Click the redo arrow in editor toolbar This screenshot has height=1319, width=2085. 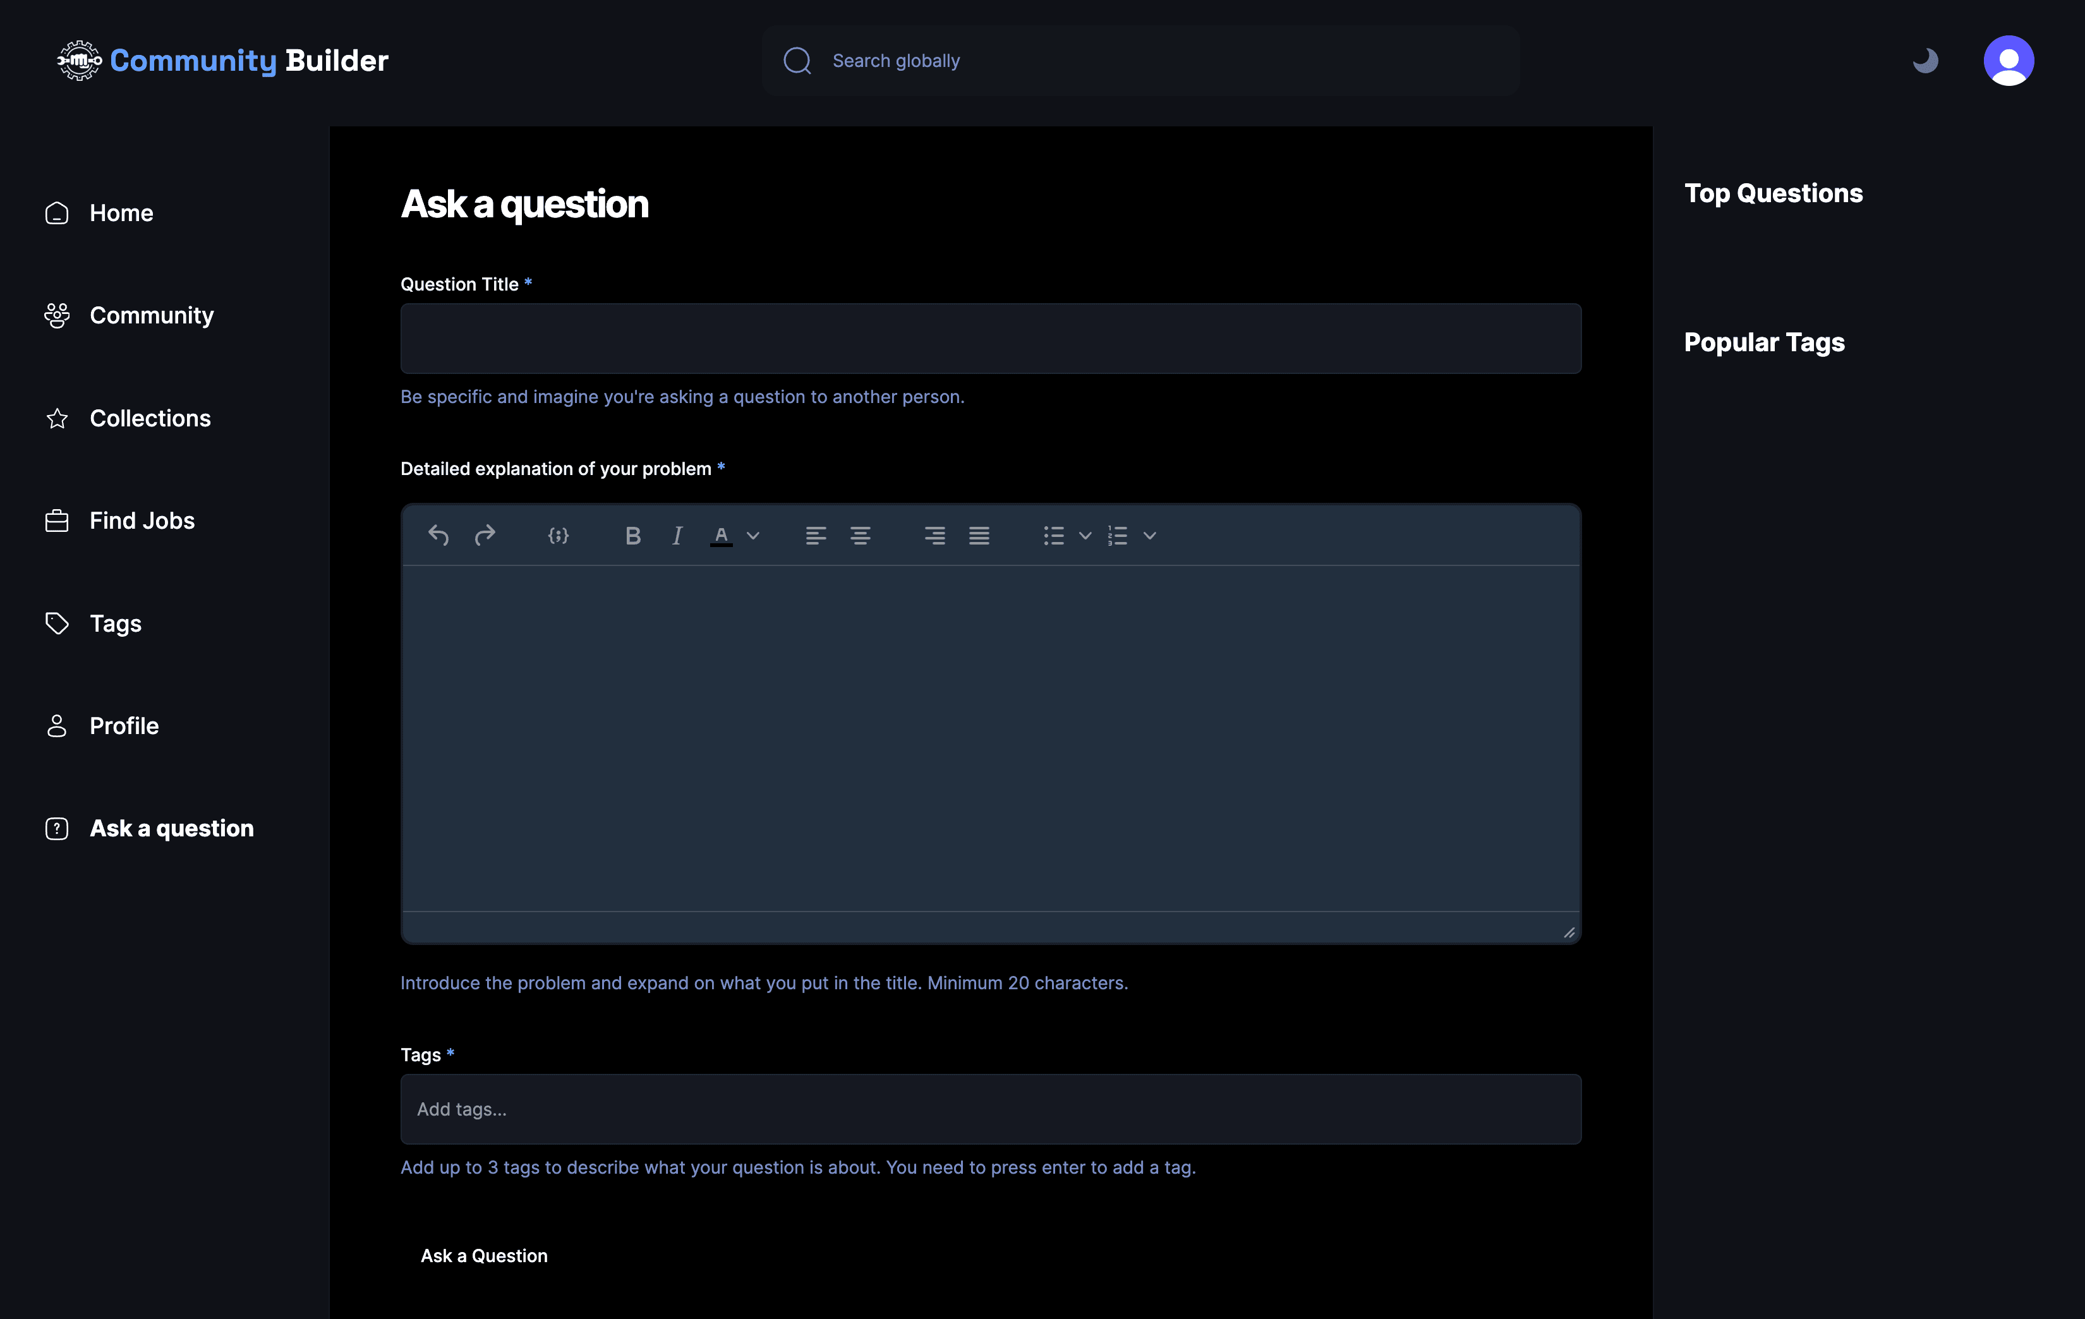pos(485,536)
